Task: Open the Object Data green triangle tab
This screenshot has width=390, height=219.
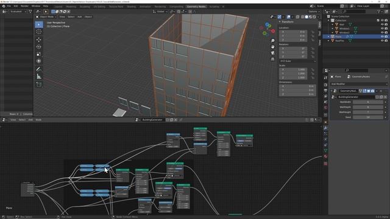Action: [325, 150]
